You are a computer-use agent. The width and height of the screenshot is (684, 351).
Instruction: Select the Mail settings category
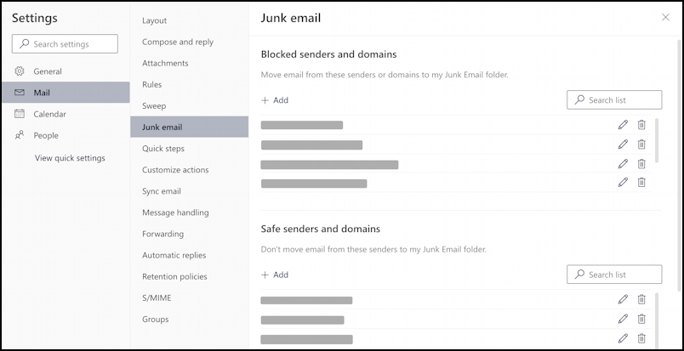(43, 93)
